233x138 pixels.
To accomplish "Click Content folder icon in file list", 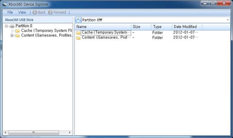I will [x=78, y=38].
